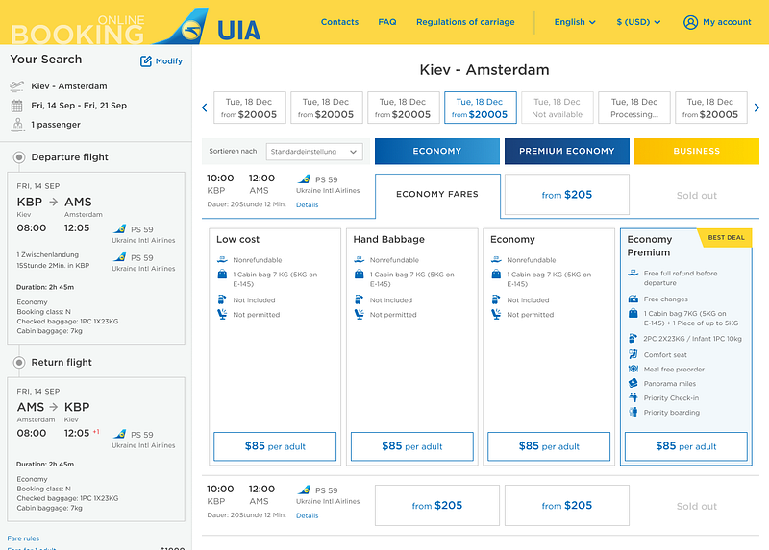
Task: Choose Economy $85 per adult
Action: 549,446
